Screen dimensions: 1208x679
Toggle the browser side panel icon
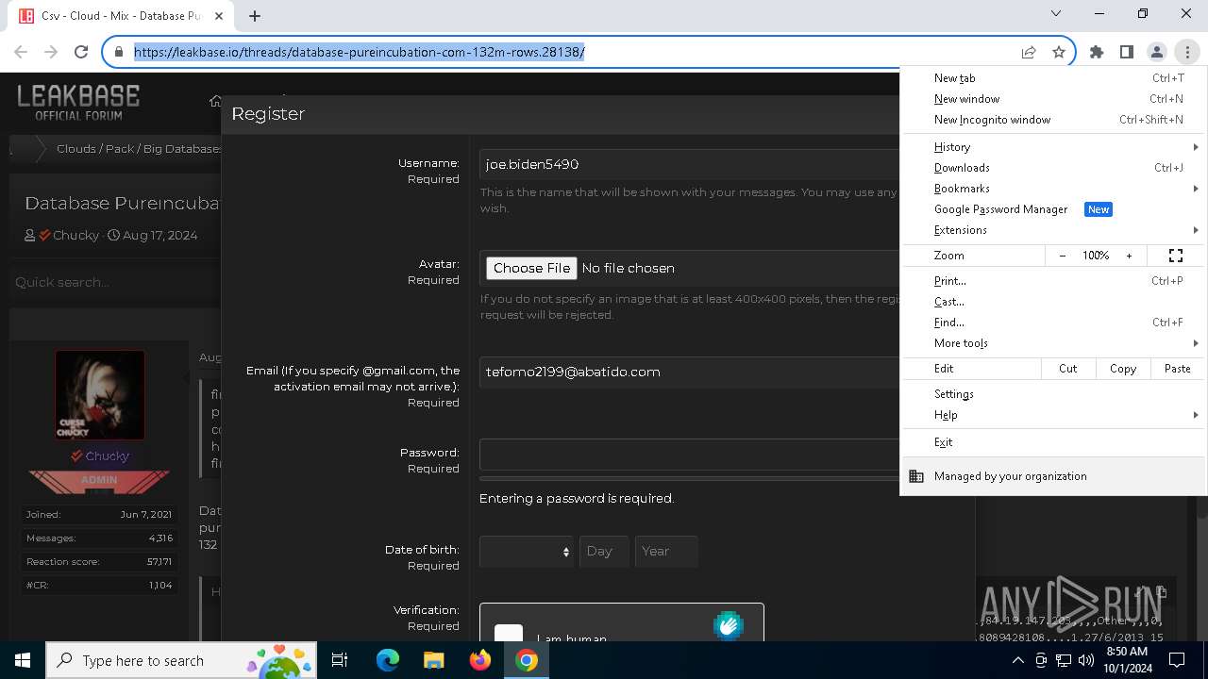click(x=1127, y=52)
